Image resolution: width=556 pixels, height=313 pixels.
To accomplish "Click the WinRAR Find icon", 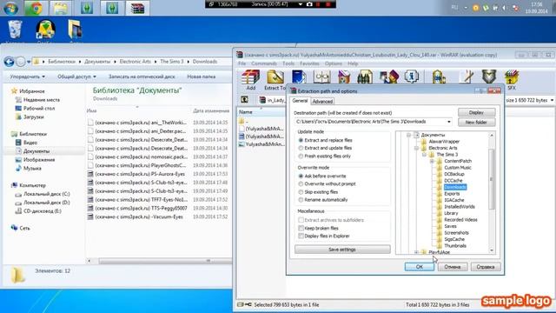I will tap(365, 77).
